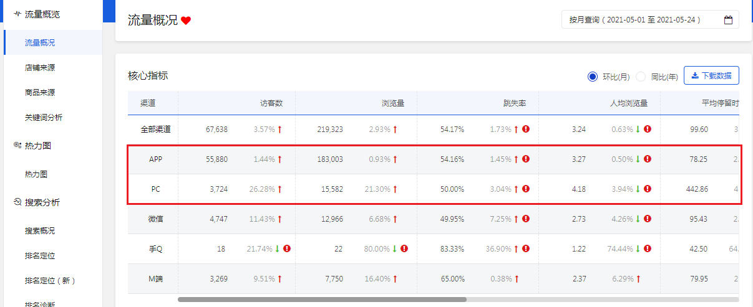This screenshot has width=753, height=307.
Task: Click the red heart favorite icon
Action: click(186, 21)
